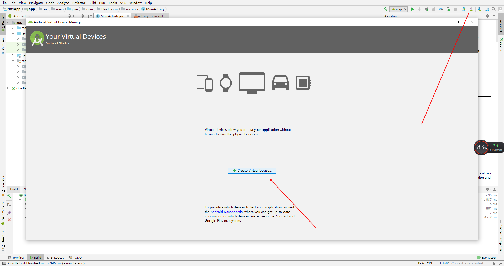504x266 pixels.
Task: Open the VCS menu
Action: tap(123, 3)
